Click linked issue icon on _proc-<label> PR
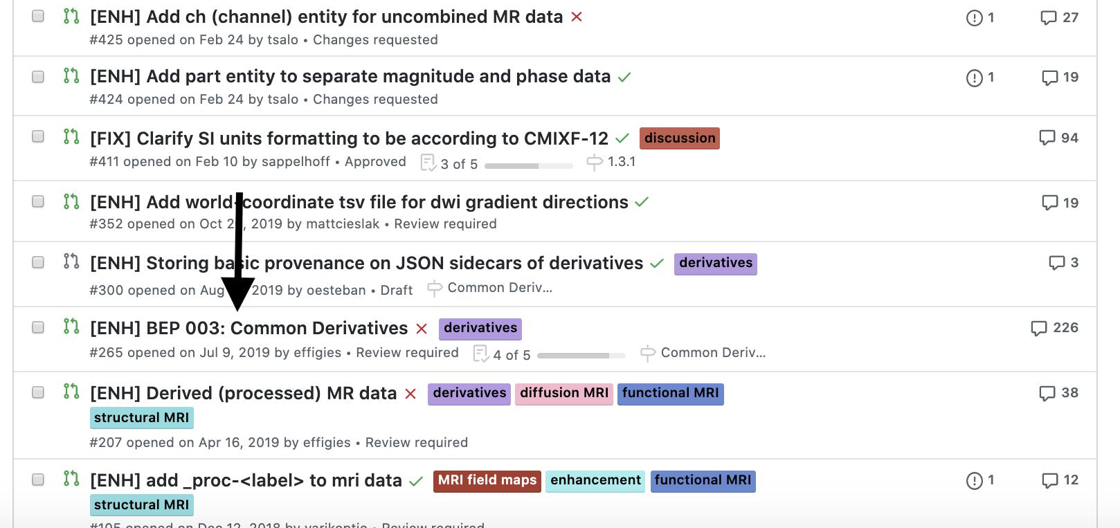The width and height of the screenshot is (1120, 528). (974, 480)
